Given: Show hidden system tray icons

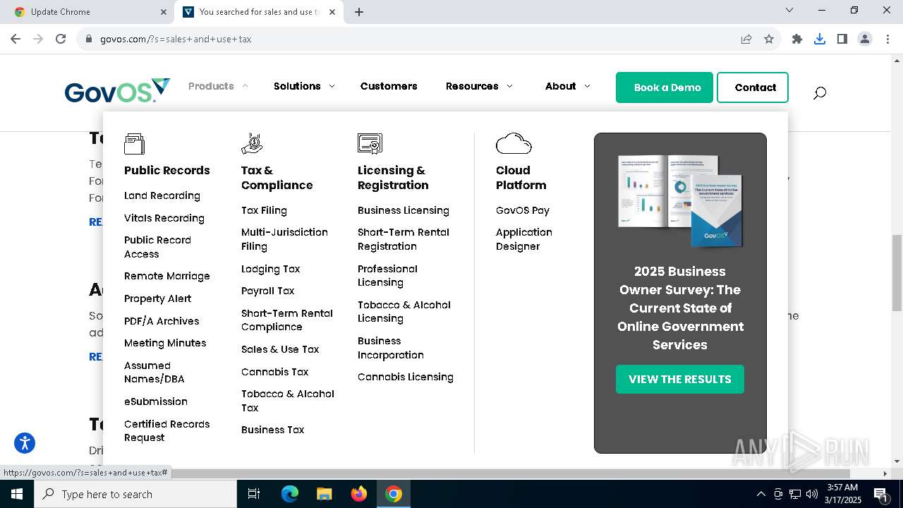Looking at the screenshot, I should 760,494.
